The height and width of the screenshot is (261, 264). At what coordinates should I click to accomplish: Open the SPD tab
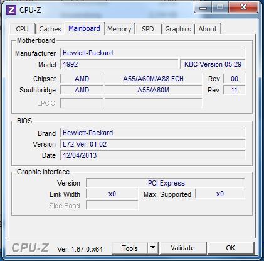pyautogui.click(x=148, y=29)
